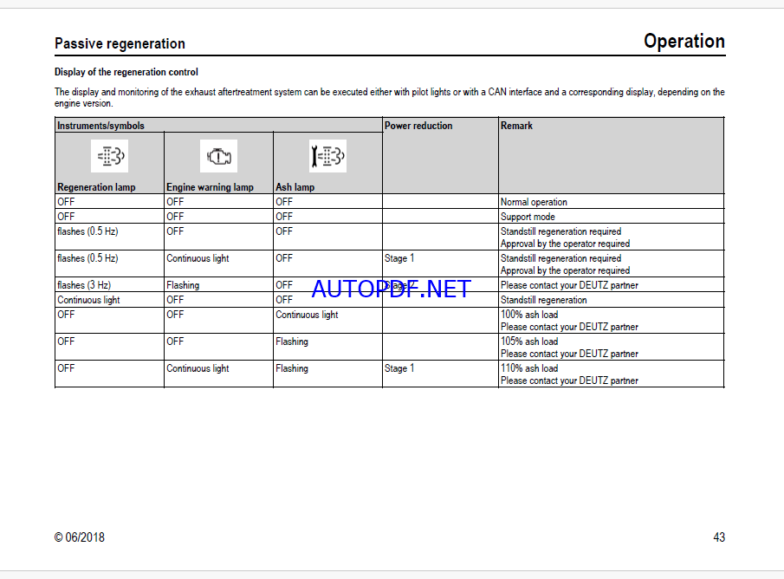
Task: Select the 'Regeneration lamp' column label
Action: tap(96, 187)
